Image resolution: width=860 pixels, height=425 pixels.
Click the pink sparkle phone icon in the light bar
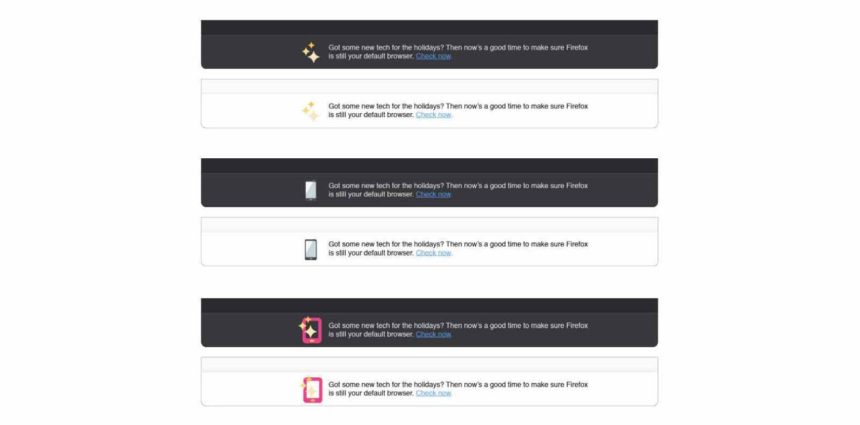(311, 390)
